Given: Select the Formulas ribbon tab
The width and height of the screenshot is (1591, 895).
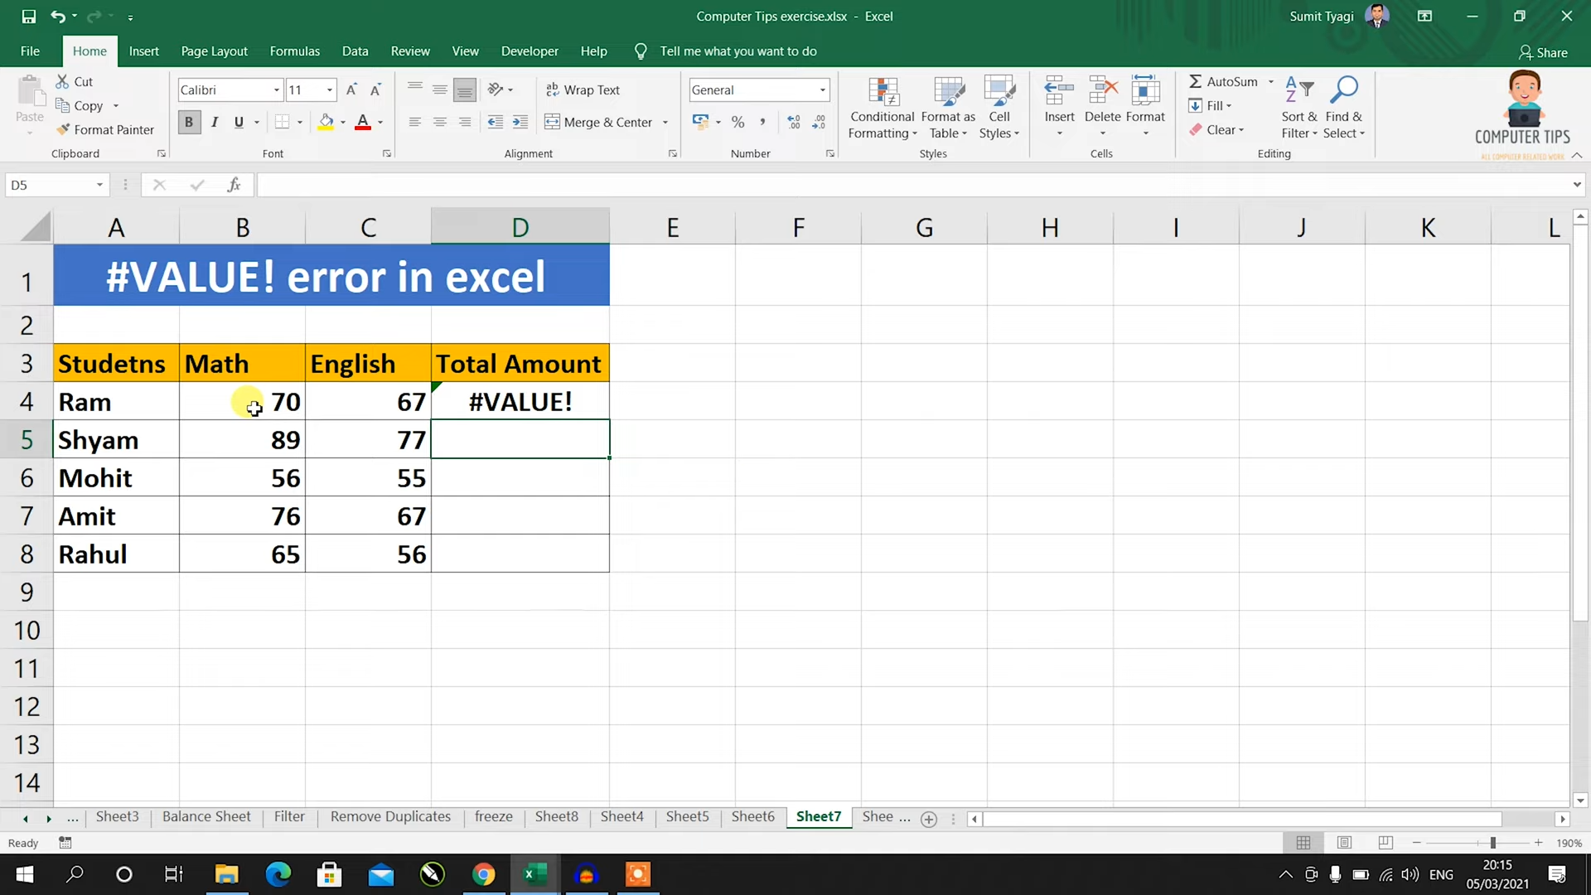Looking at the screenshot, I should point(295,51).
